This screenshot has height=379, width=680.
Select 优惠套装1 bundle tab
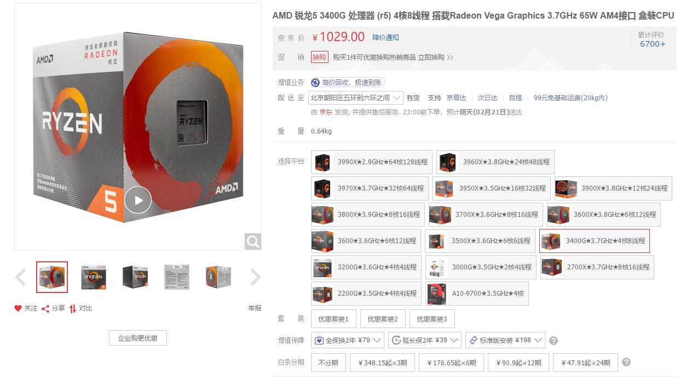pos(333,319)
